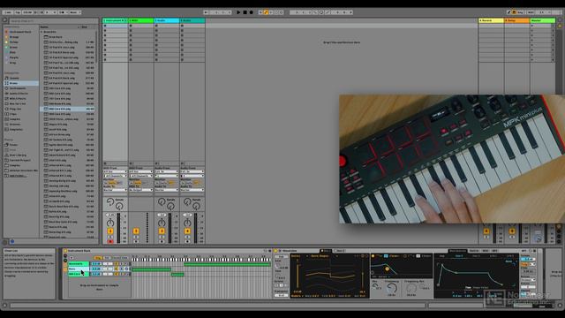Click Send A knob on track 1
565x318 pixels.
click(x=110, y=201)
